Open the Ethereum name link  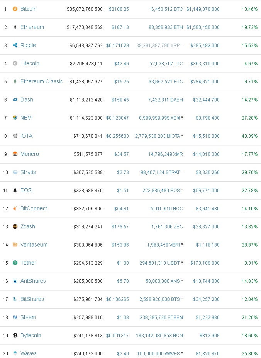[x=32, y=27]
